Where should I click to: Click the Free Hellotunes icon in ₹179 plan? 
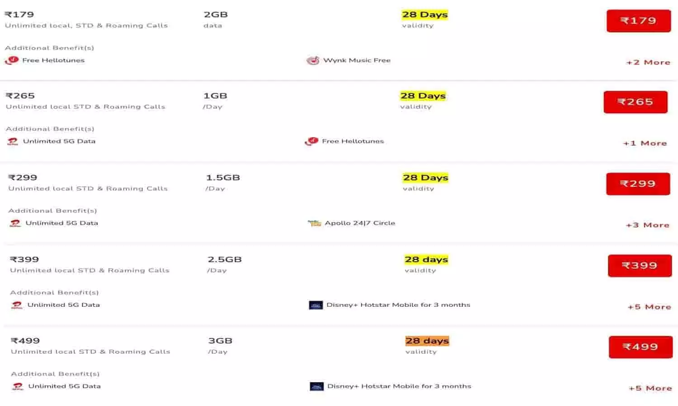(x=12, y=60)
